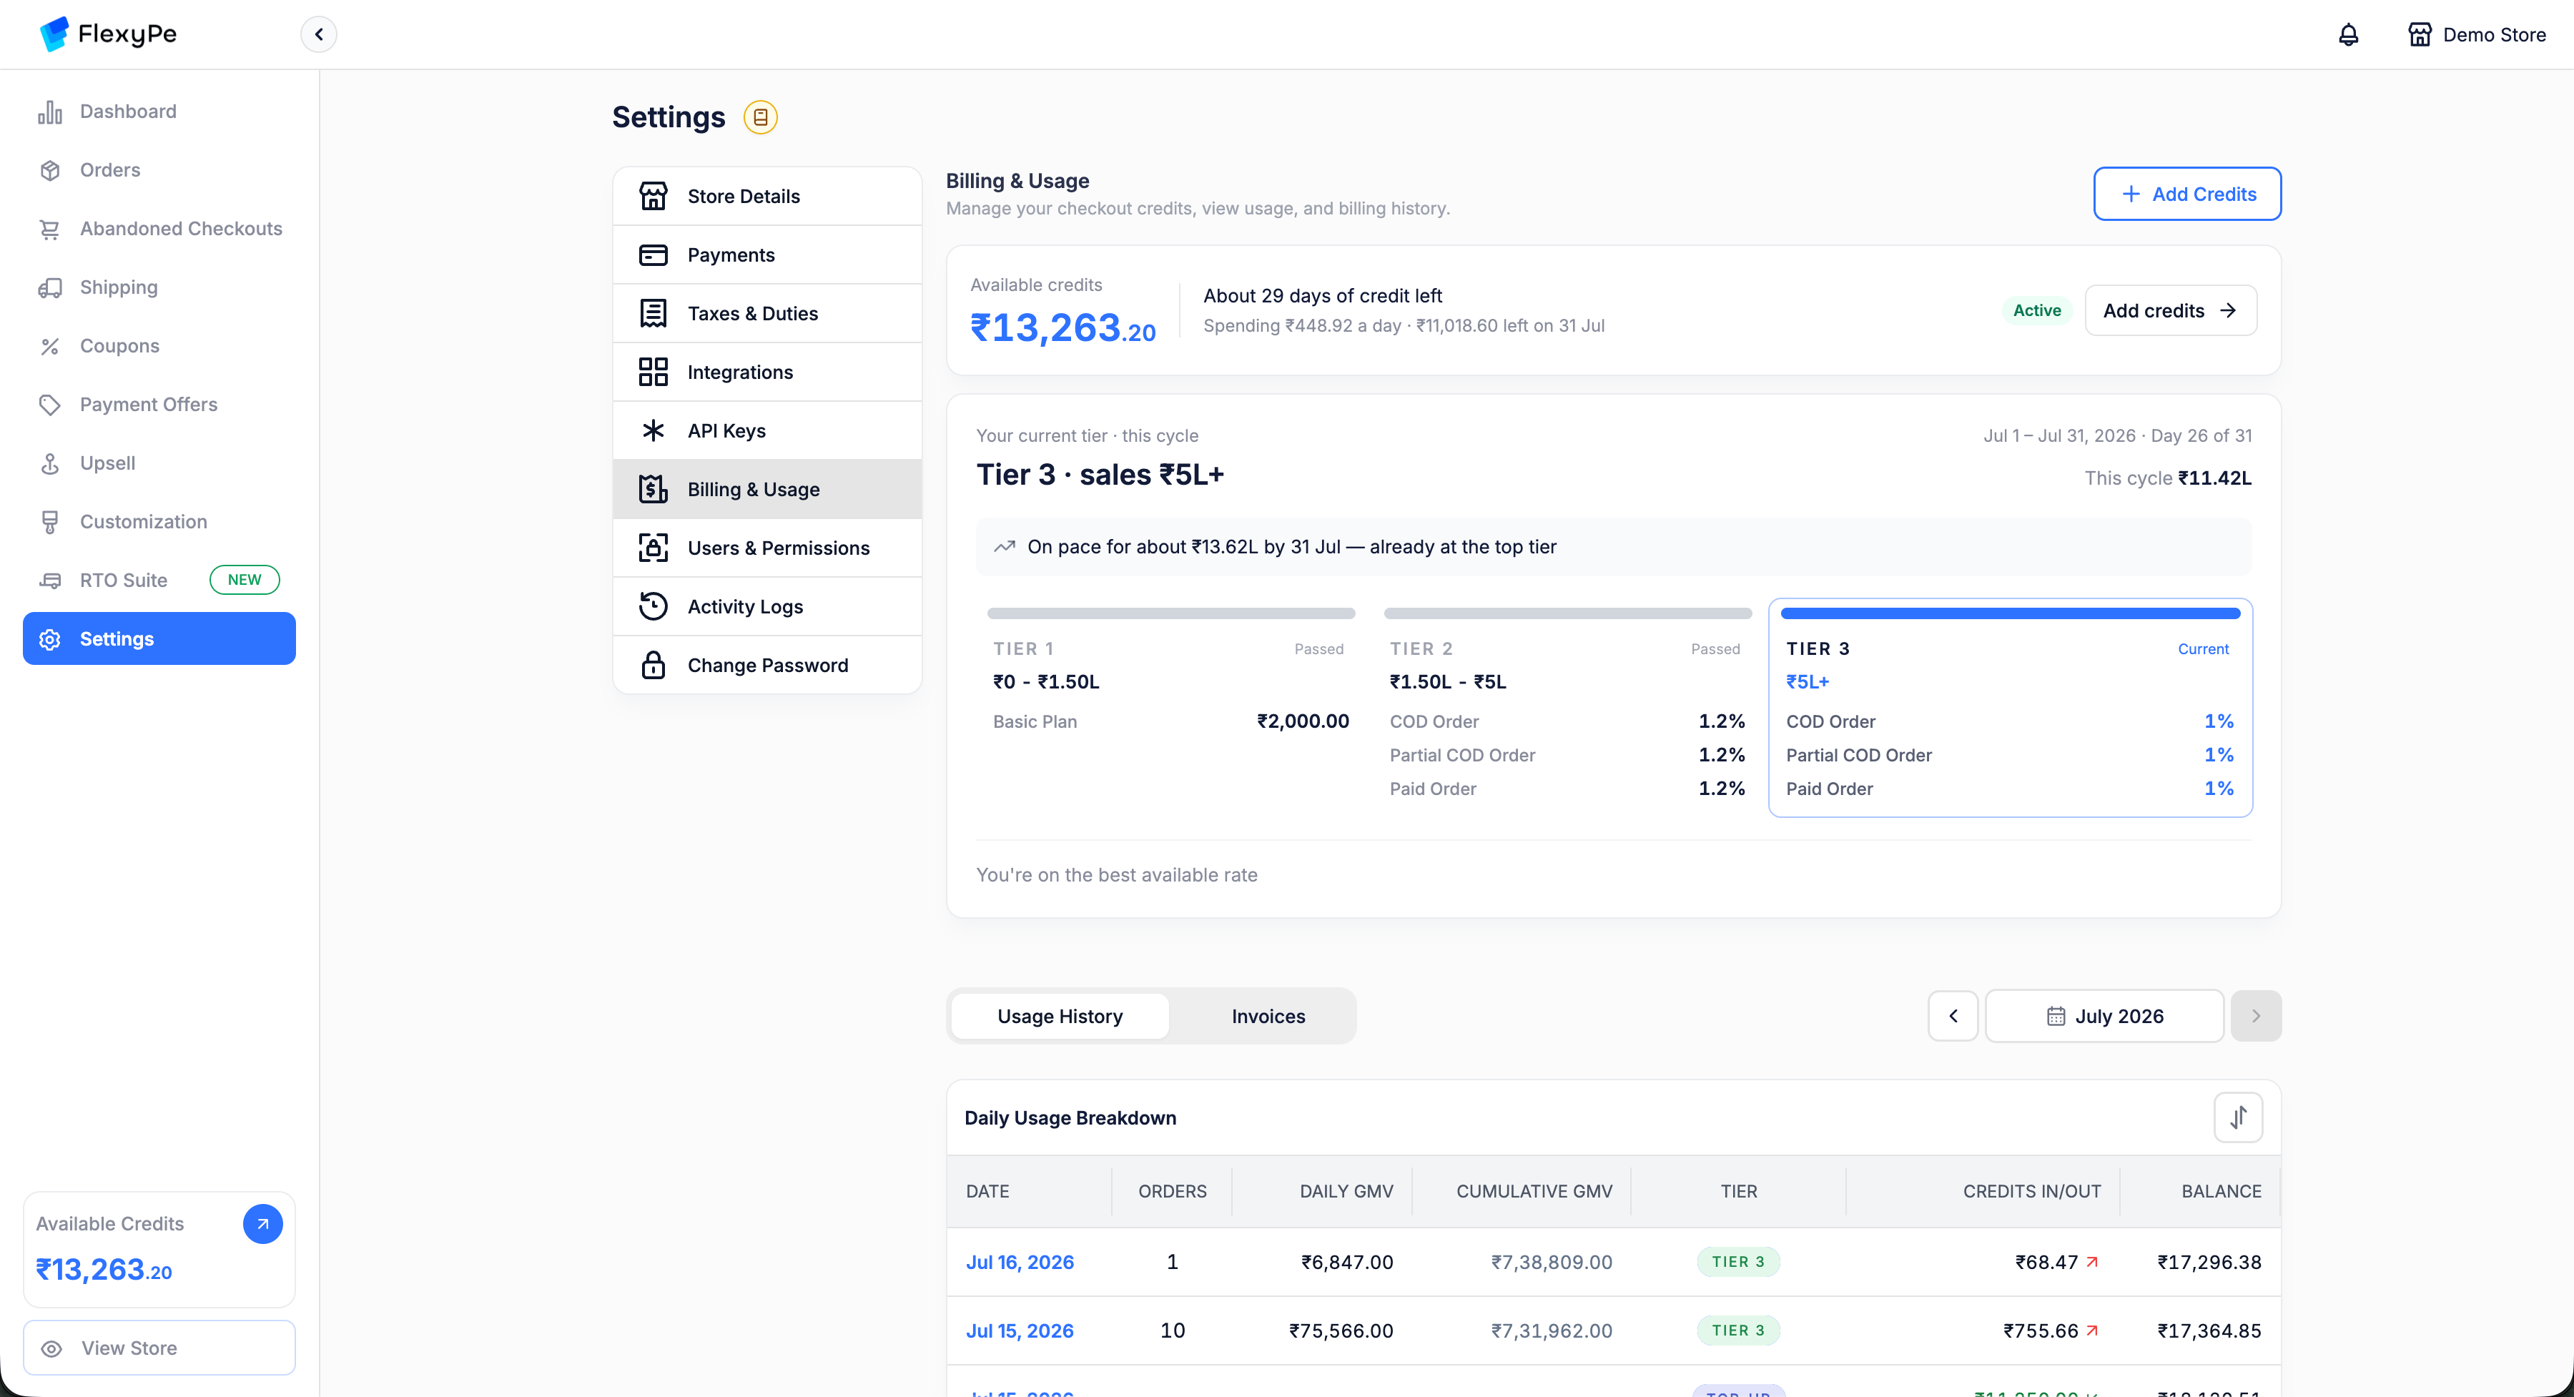Click the Users & Permissions icon
Image resolution: width=2574 pixels, height=1397 pixels.
pos(654,548)
